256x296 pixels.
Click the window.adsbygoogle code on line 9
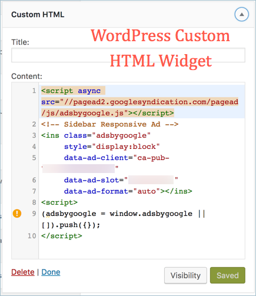coord(123,214)
